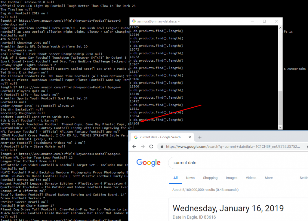Minimize the aarmora@primary-database terminal window
308x221 pixels.
coord(252,21)
